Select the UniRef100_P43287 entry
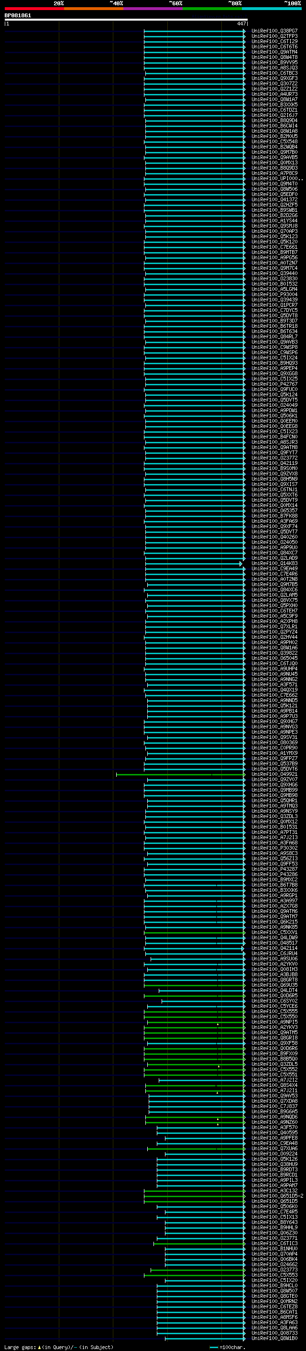 click(x=274, y=869)
